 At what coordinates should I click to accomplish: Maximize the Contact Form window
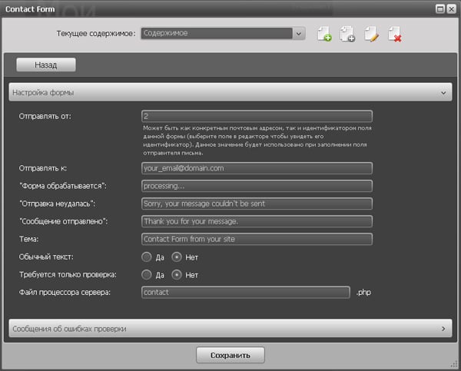[x=439, y=8]
